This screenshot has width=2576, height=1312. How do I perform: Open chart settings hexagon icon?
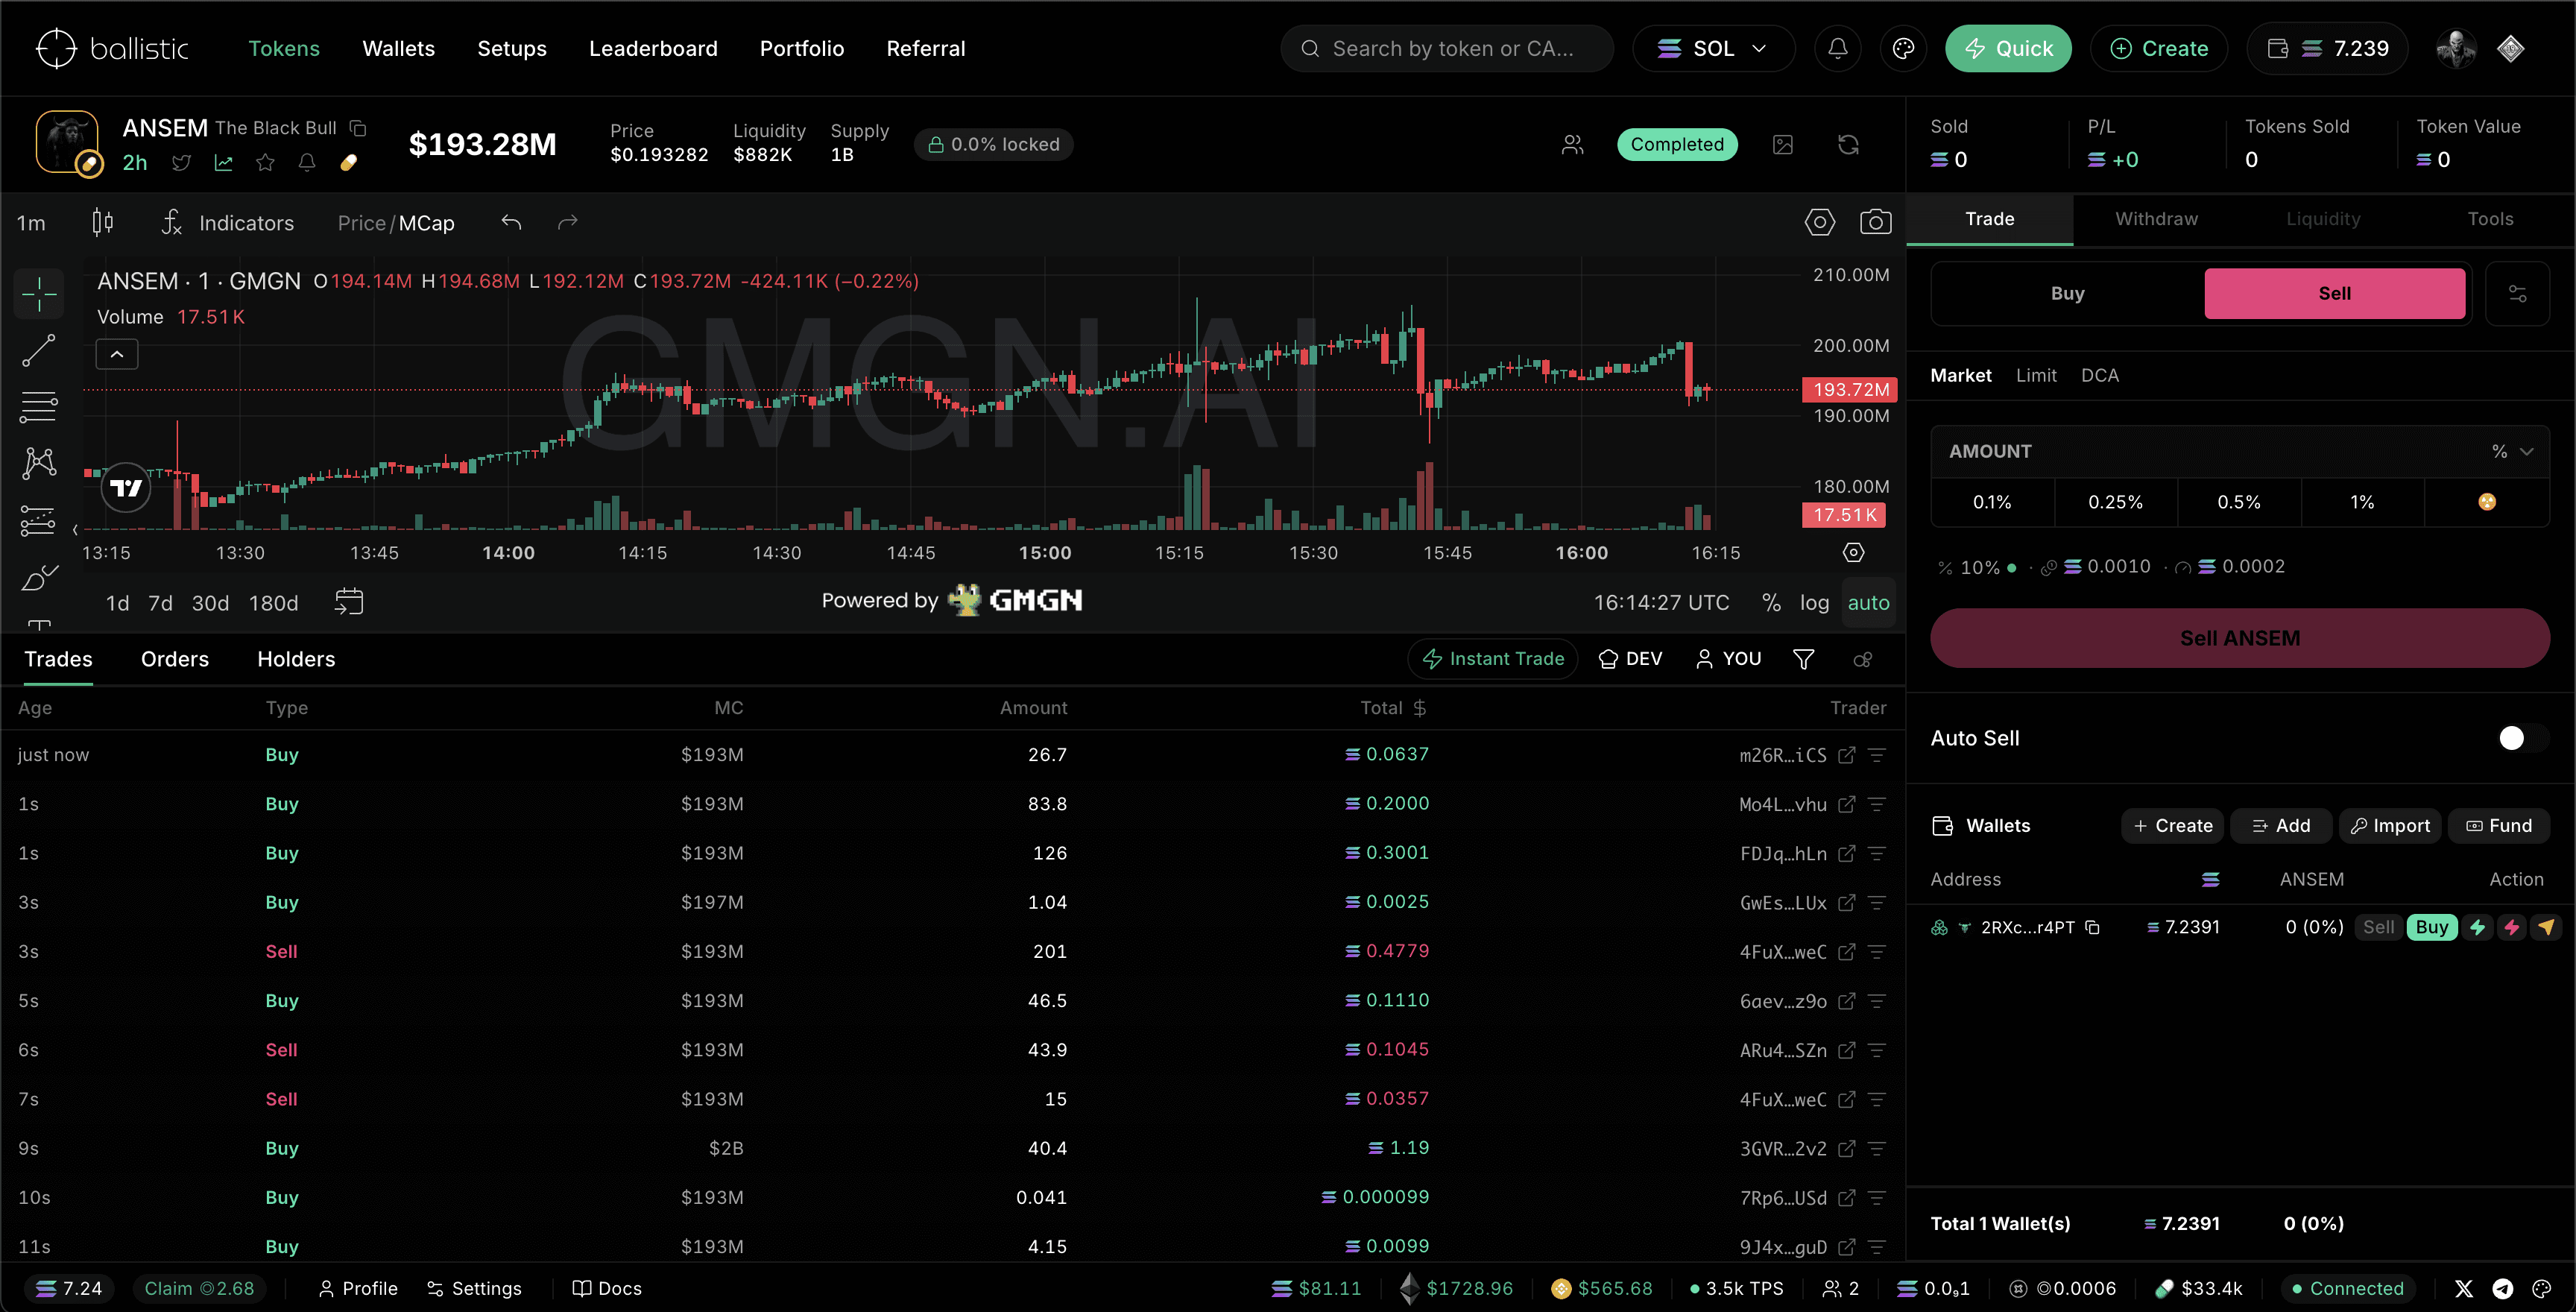[x=1819, y=222]
